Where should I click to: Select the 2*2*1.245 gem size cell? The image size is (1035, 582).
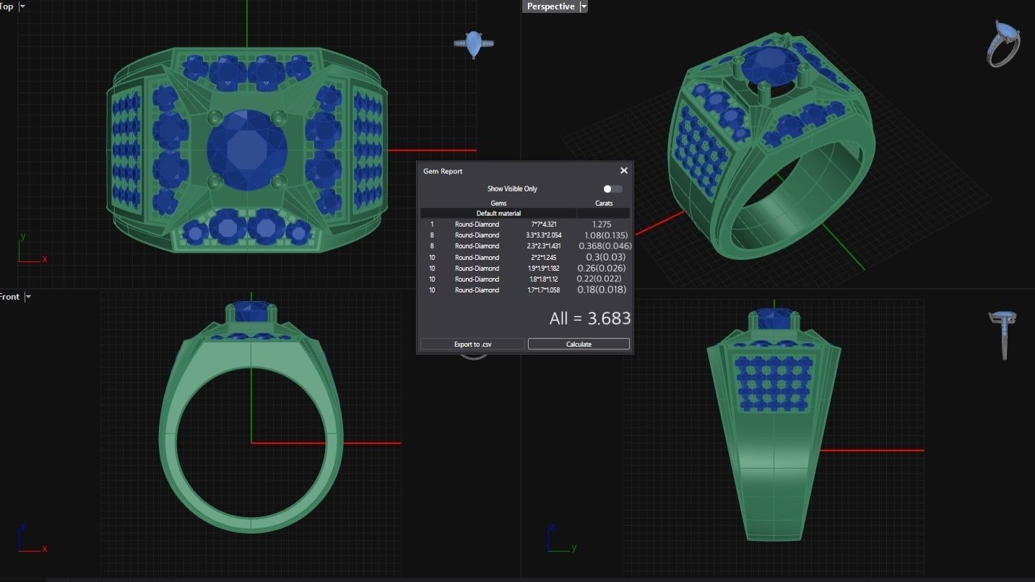coord(544,258)
